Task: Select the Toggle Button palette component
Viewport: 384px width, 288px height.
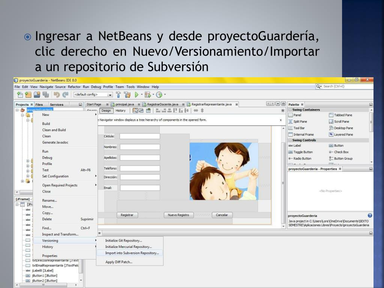Action: (x=301, y=152)
